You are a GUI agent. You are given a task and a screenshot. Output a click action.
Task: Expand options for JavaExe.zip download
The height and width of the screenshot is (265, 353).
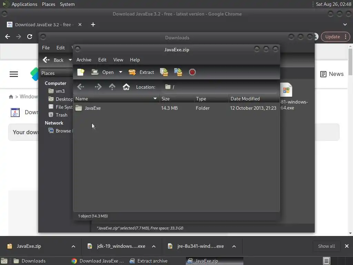pos(73,246)
